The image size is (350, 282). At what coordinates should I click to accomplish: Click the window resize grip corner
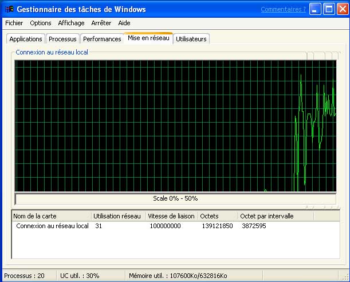[x=345, y=277]
